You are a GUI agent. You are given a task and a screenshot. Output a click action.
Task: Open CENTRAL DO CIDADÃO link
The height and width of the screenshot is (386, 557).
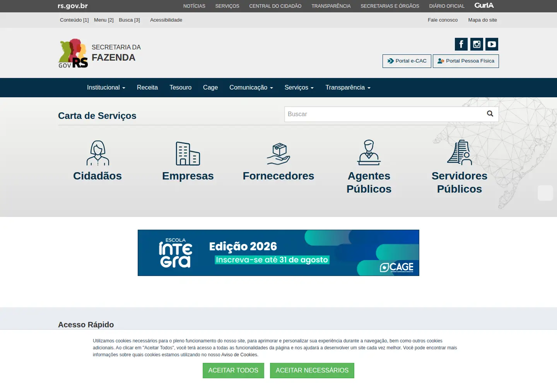click(275, 6)
